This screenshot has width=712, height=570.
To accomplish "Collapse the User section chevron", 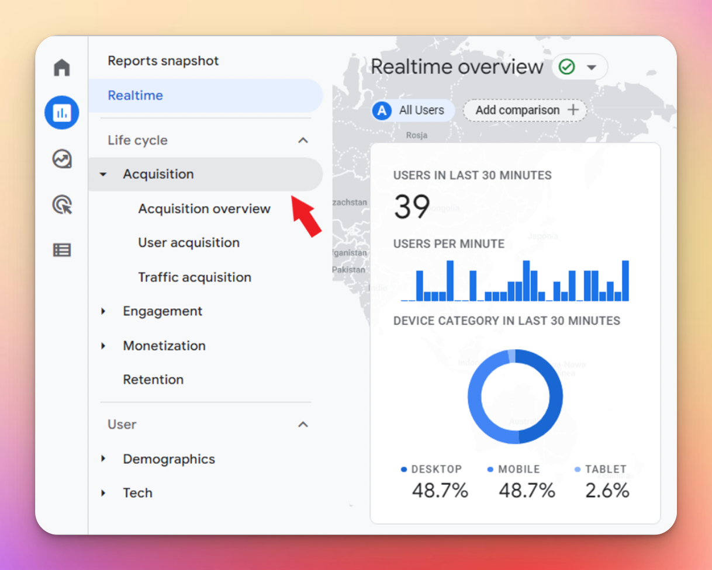I will click(x=303, y=425).
